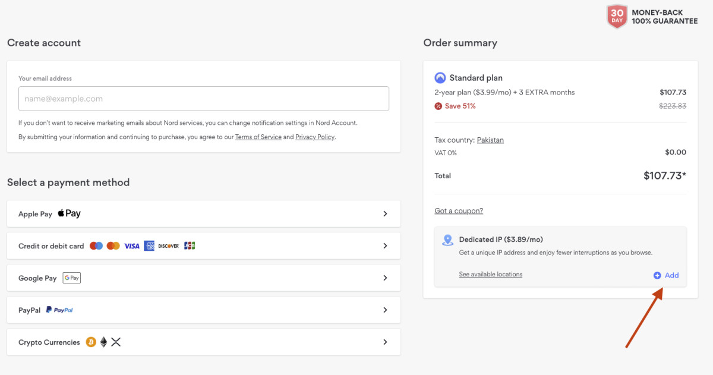Expand Google Pay row chevron
The image size is (713, 375).
[385, 278]
